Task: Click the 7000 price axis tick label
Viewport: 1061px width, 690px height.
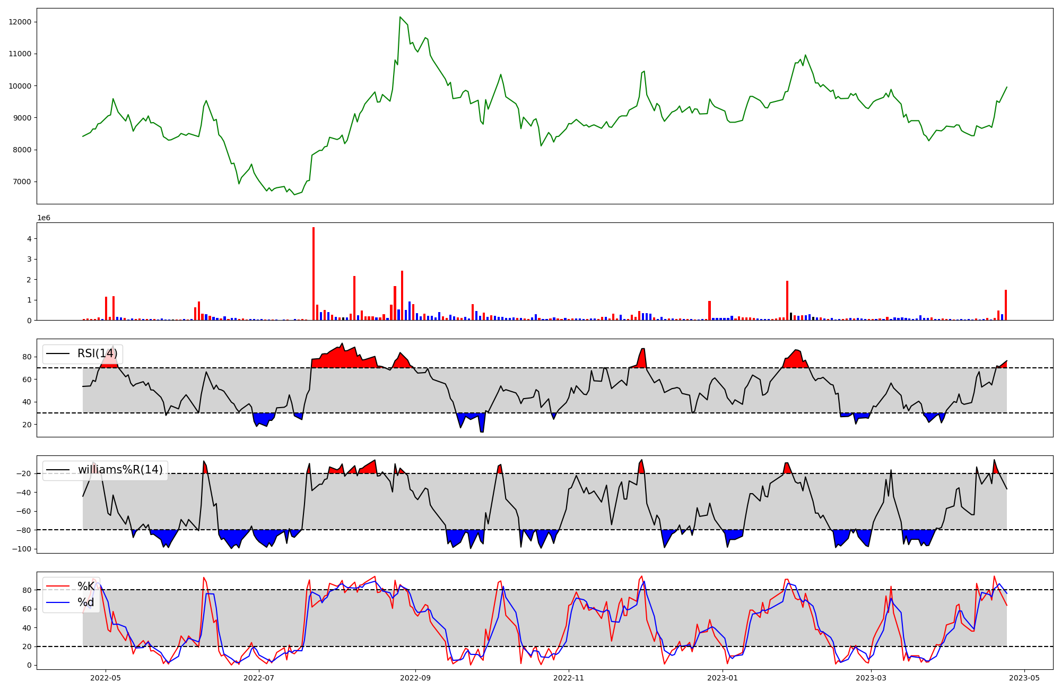Action: click(x=21, y=182)
